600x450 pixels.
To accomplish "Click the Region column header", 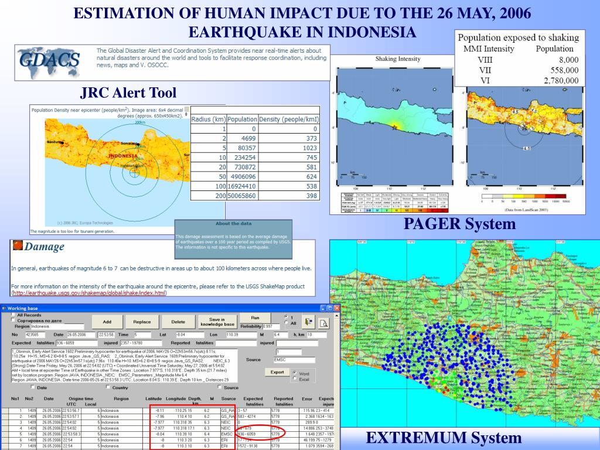I will (x=121, y=398).
